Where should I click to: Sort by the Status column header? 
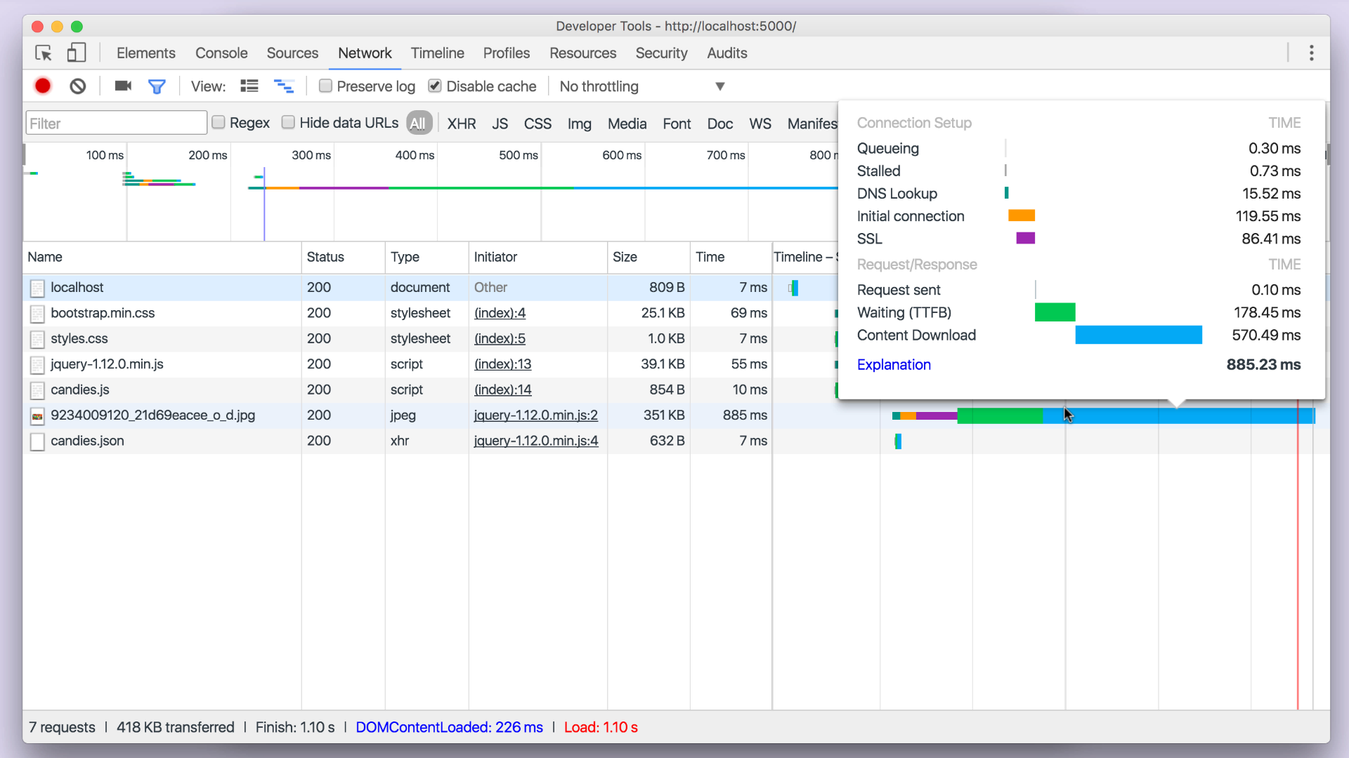point(344,257)
